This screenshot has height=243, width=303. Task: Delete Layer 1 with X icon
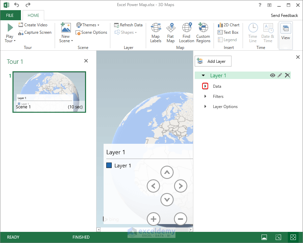287,75
